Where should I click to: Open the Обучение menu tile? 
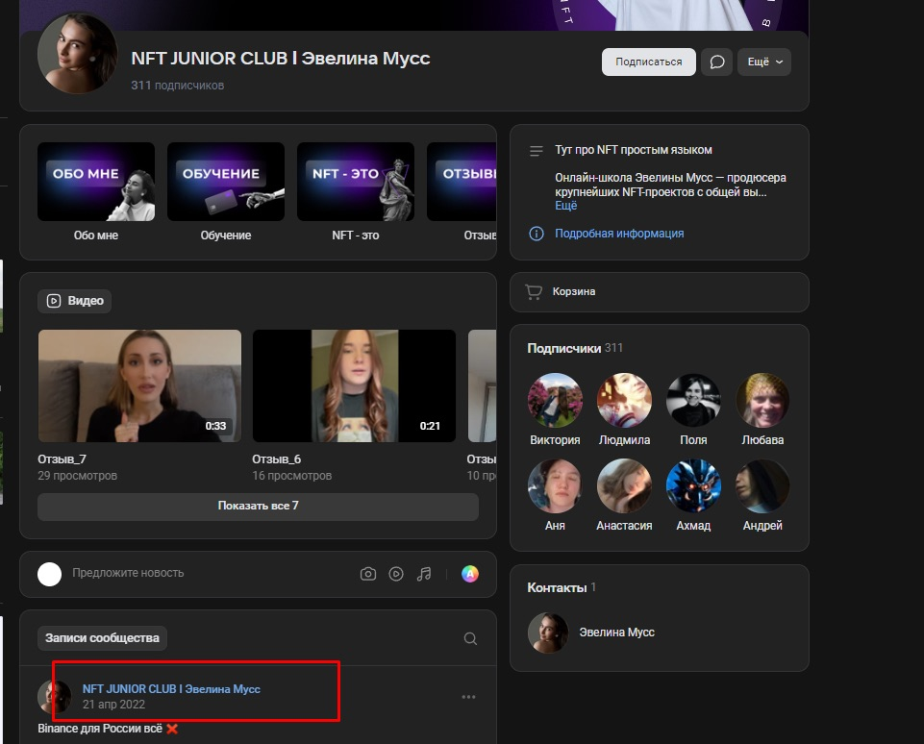click(226, 182)
